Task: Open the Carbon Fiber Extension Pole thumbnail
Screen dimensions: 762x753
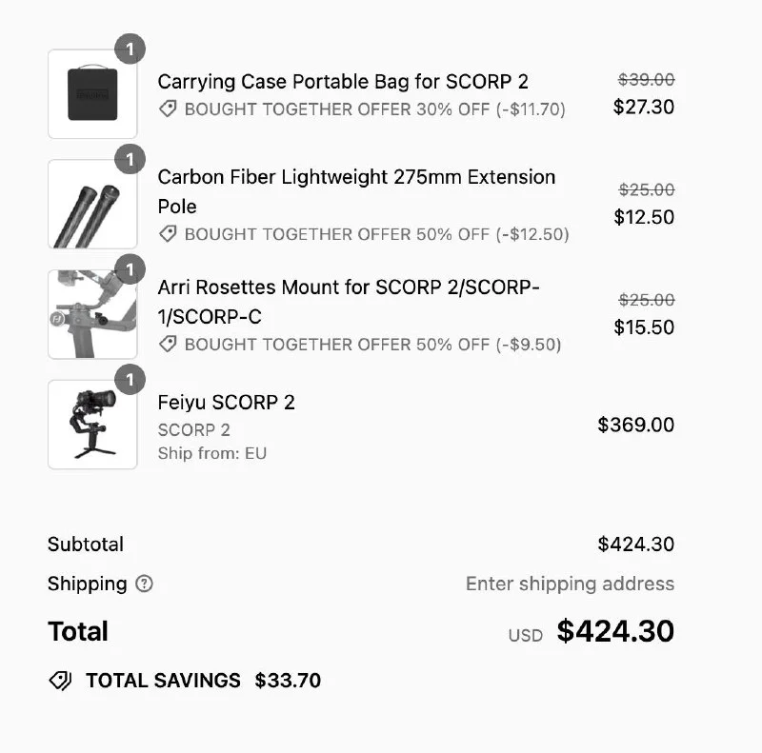Action: 92,205
